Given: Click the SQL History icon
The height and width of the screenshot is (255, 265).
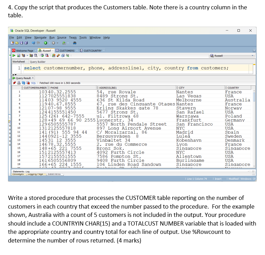Looking at the screenshot, I should (x=63, y=55).
